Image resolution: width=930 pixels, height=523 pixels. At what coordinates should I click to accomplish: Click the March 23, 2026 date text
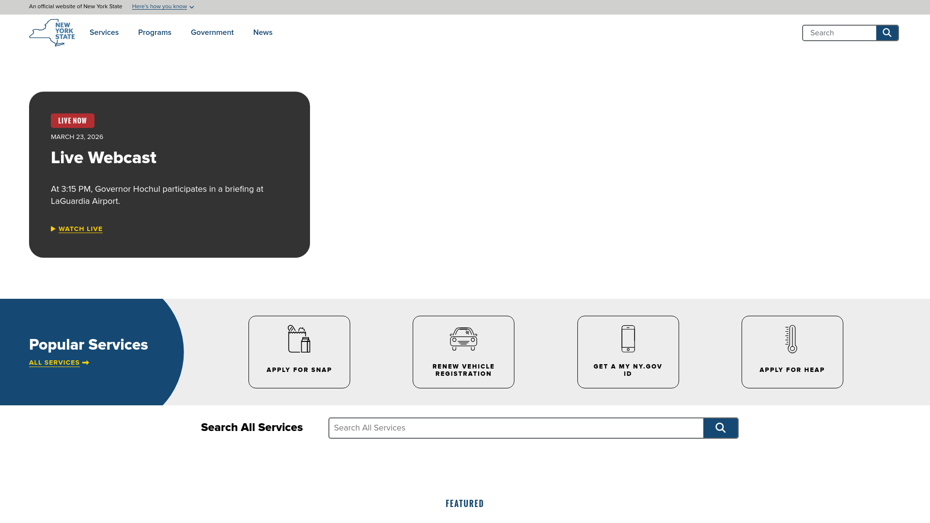[77, 137]
